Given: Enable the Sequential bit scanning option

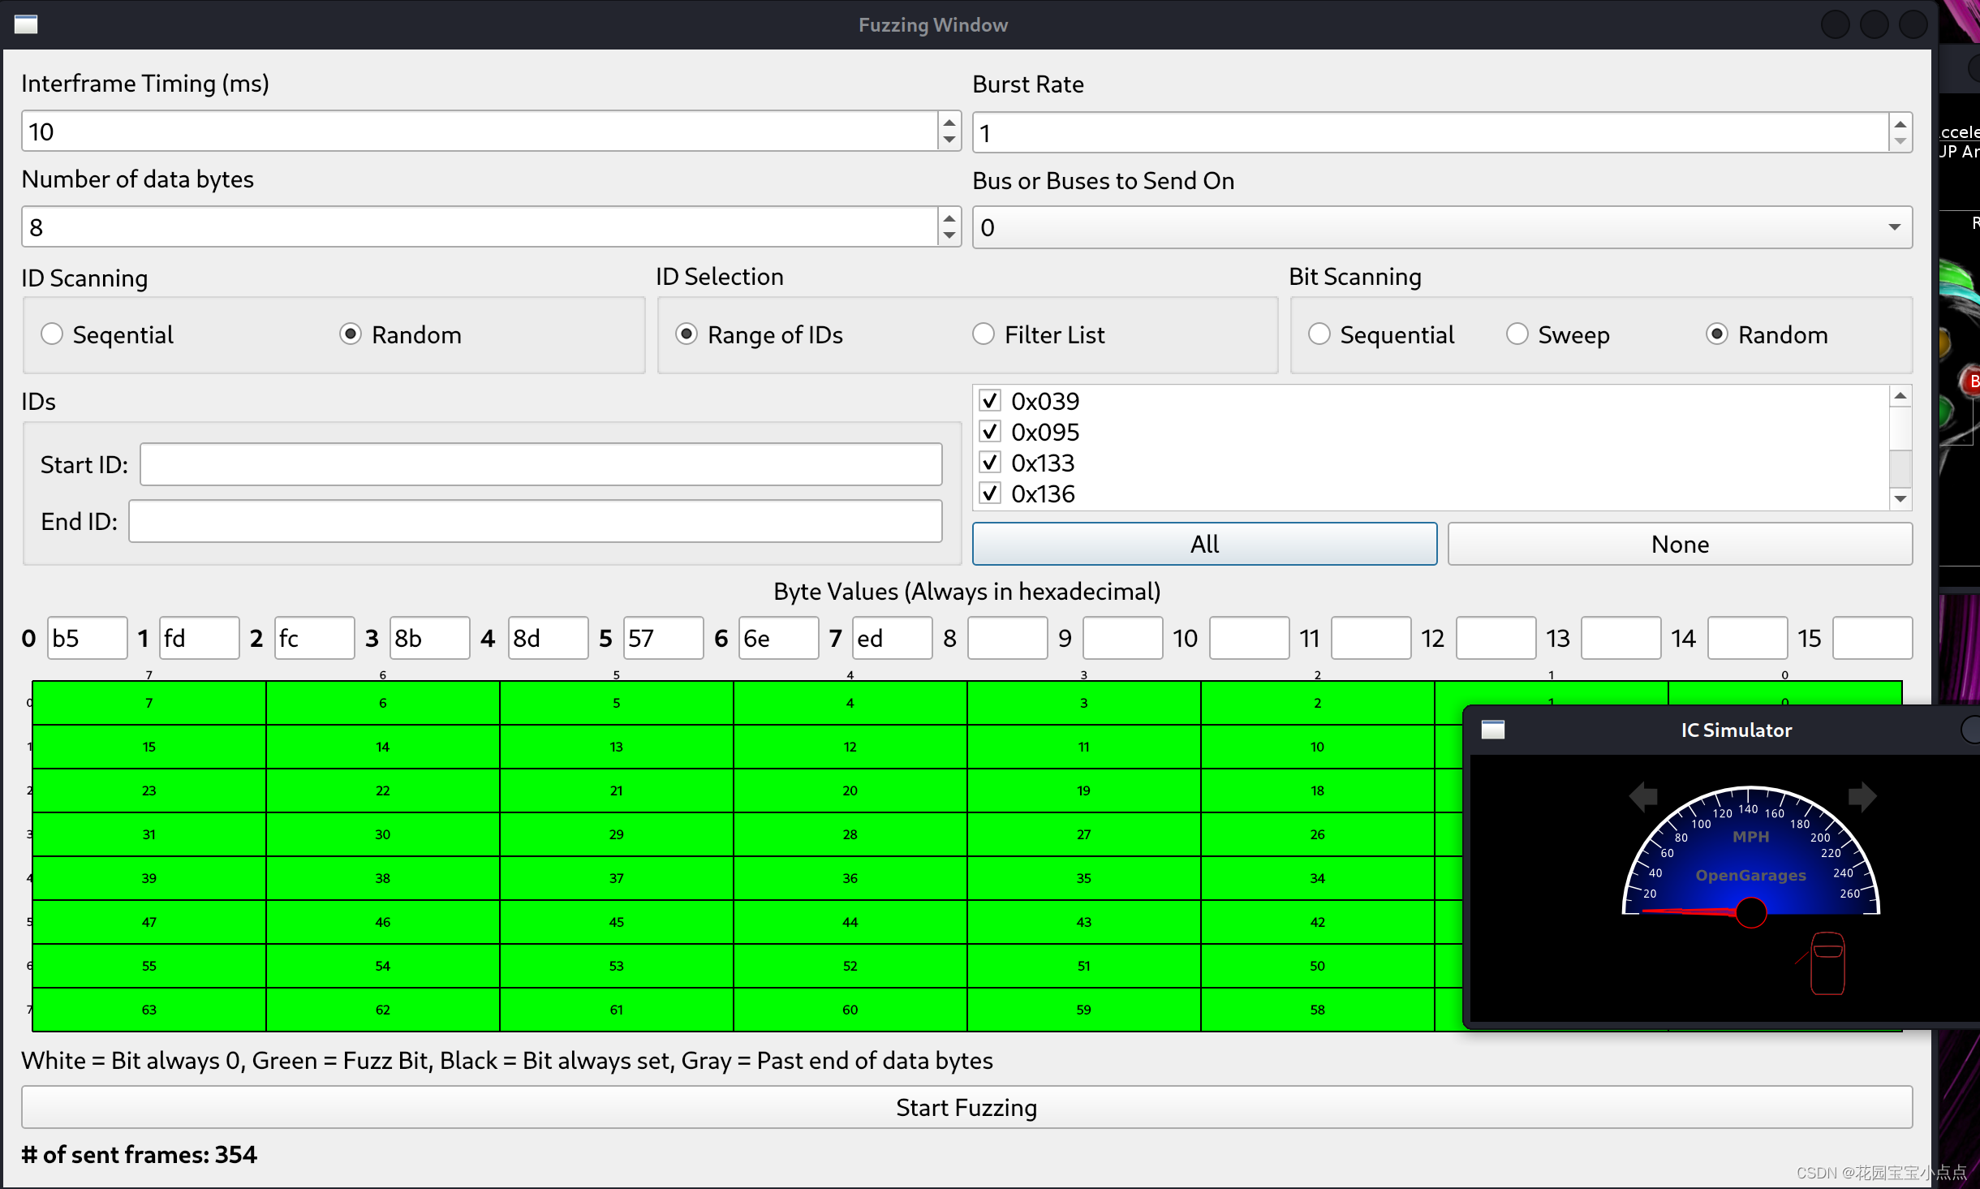Looking at the screenshot, I should pyautogui.click(x=1319, y=335).
